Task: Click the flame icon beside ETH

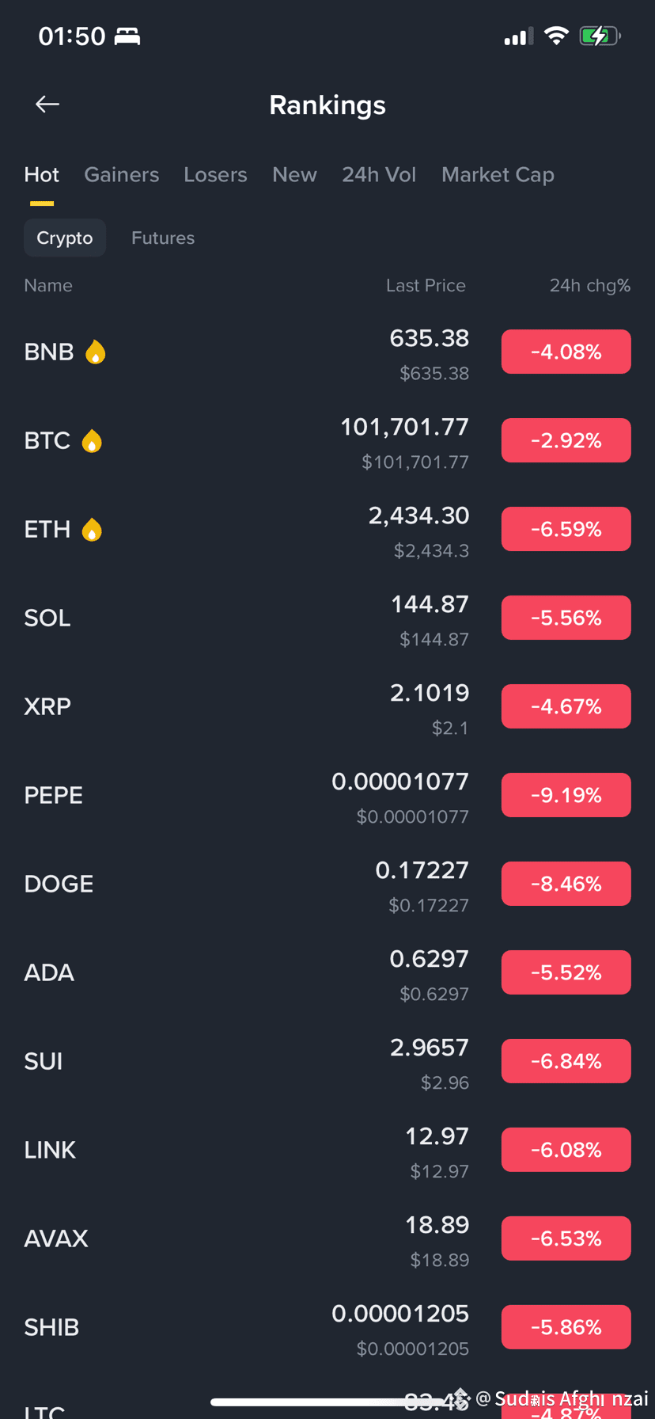Action: pos(92,529)
